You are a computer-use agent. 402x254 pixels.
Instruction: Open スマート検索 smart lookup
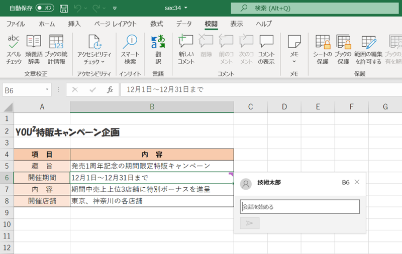coord(130,50)
